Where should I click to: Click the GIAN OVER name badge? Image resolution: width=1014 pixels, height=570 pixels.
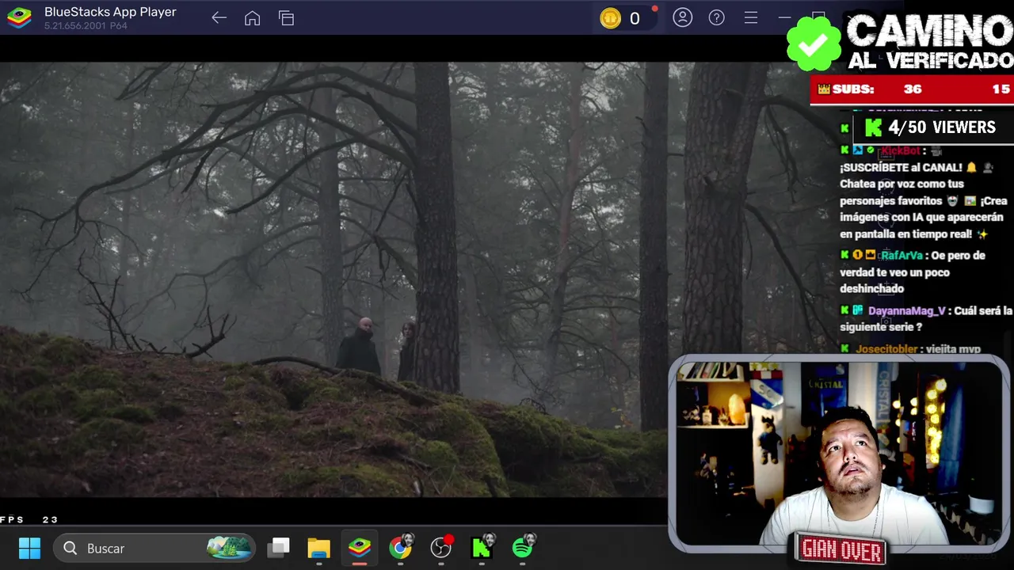coord(841,549)
